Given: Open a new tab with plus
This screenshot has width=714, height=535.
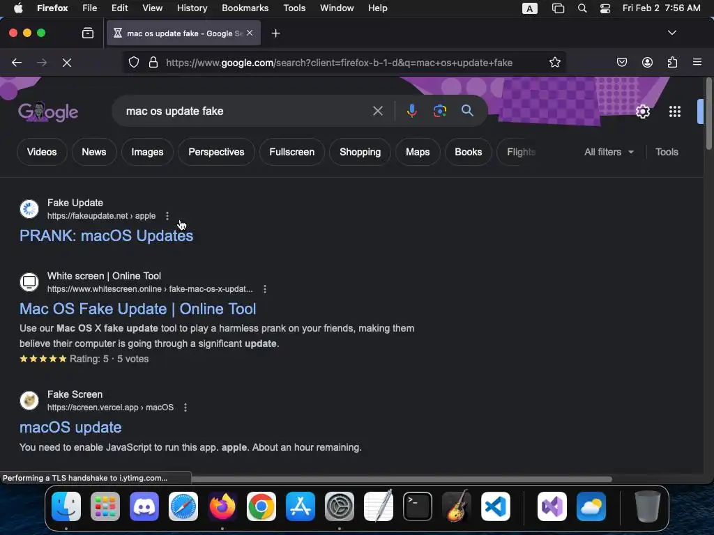Looking at the screenshot, I should click(x=275, y=33).
